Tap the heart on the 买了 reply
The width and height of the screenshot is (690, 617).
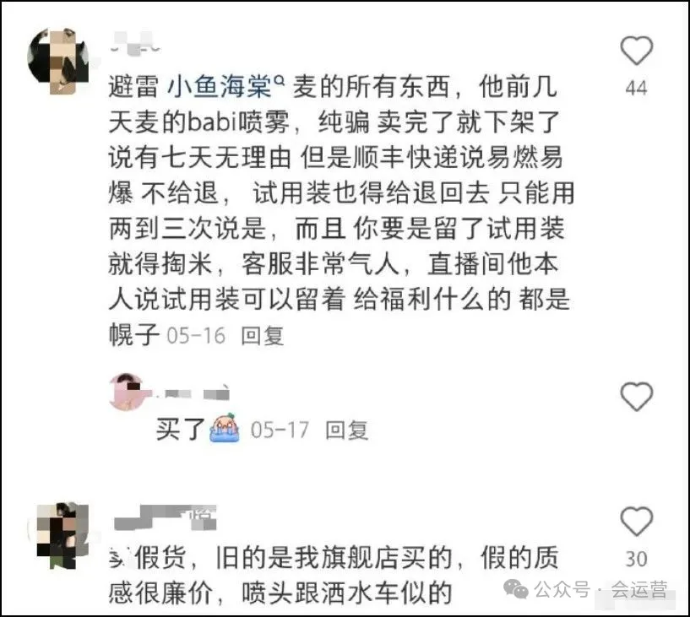[x=636, y=396]
